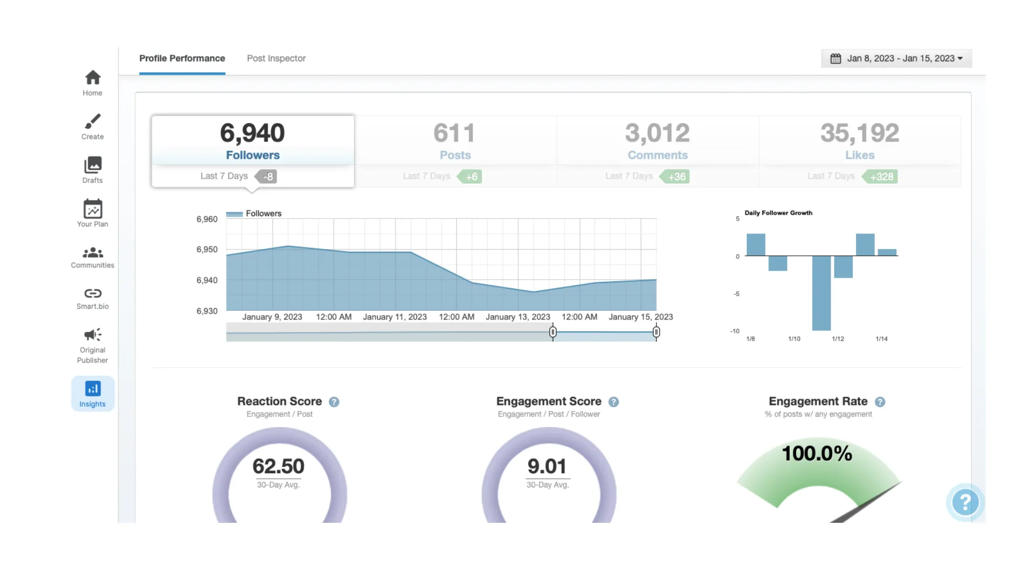Click the Engagement Score heading
This screenshot has height=581, width=1033.
[549, 401]
